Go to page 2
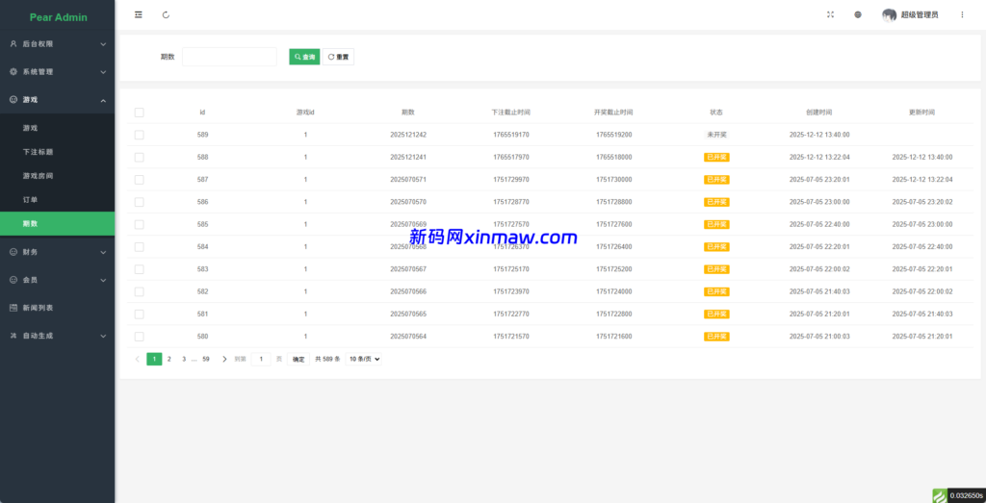 [169, 359]
